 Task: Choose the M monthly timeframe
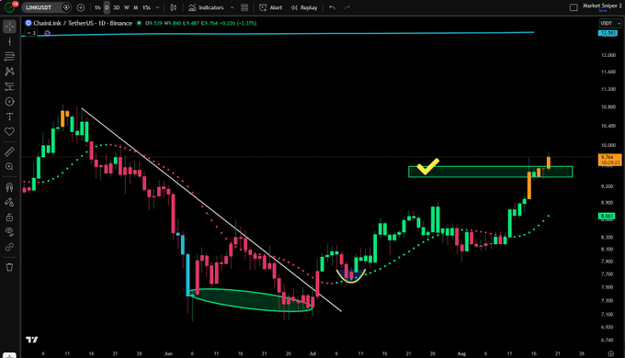coord(135,7)
